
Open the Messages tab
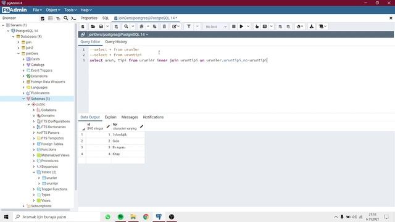(130, 117)
